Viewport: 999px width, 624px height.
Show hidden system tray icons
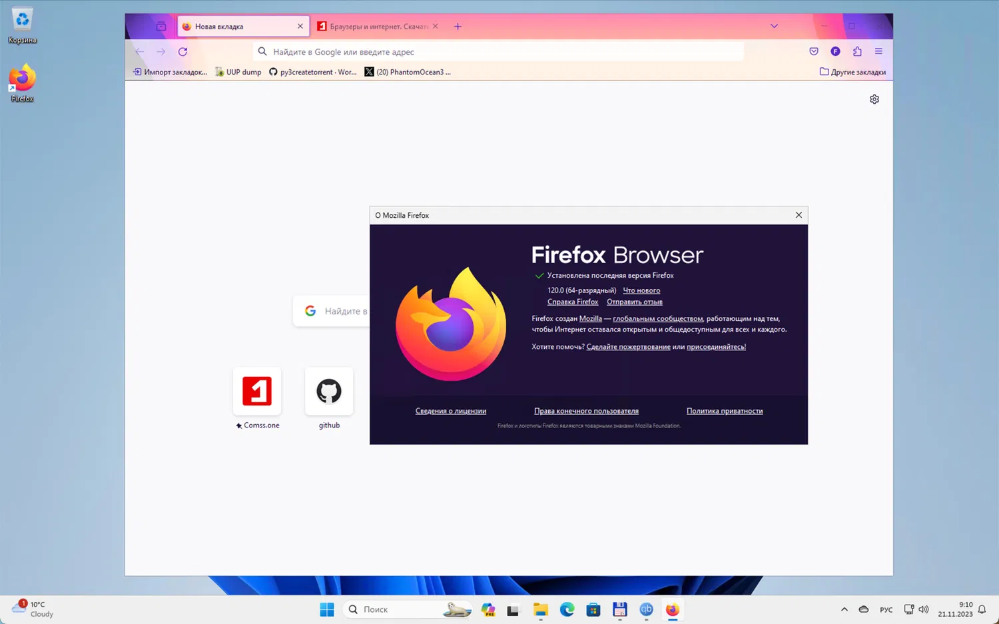[844, 609]
